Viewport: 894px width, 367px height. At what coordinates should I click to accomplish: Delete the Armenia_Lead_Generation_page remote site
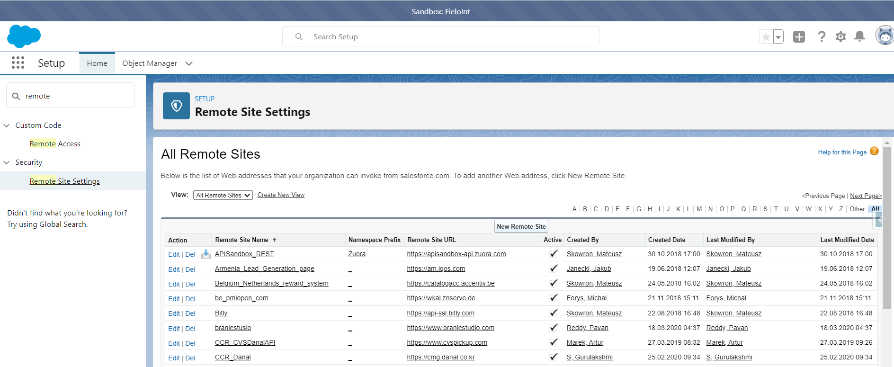(190, 269)
